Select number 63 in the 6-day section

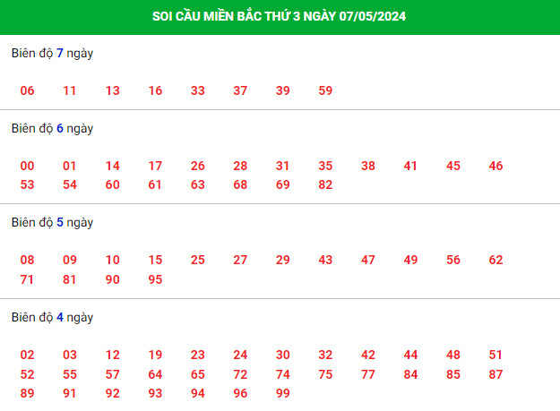point(197,184)
